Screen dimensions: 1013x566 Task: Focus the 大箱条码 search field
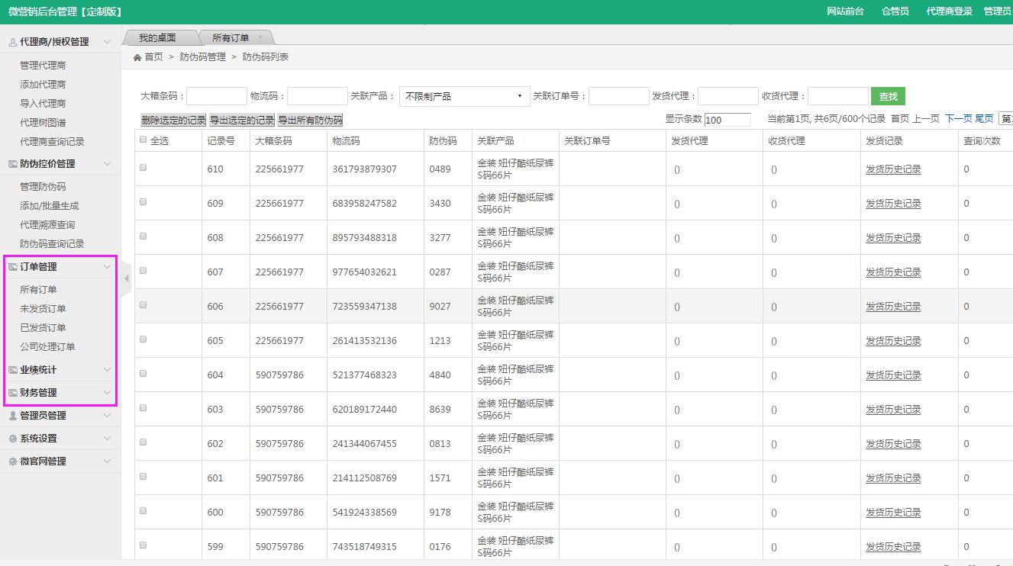coord(217,96)
